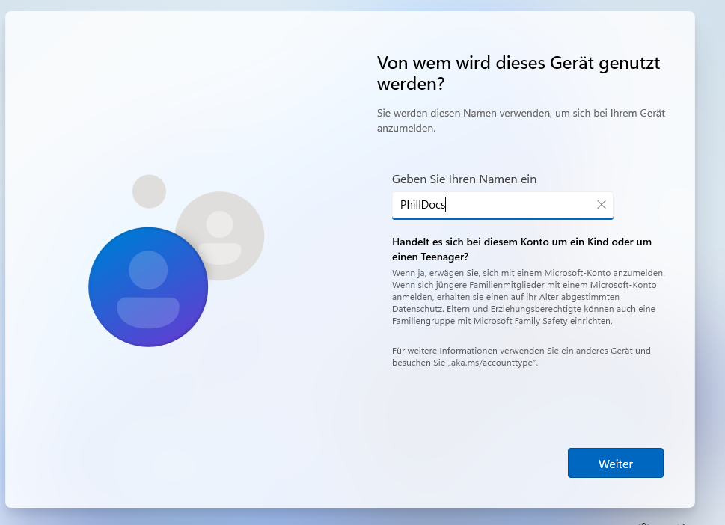The height and width of the screenshot is (525, 725).
Task: Click the subtitle about signing in with this name
Action: tap(520, 120)
